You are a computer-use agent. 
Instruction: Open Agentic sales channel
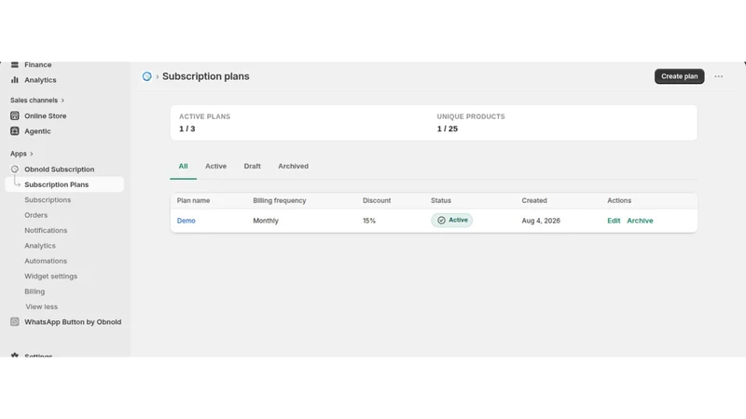37,131
